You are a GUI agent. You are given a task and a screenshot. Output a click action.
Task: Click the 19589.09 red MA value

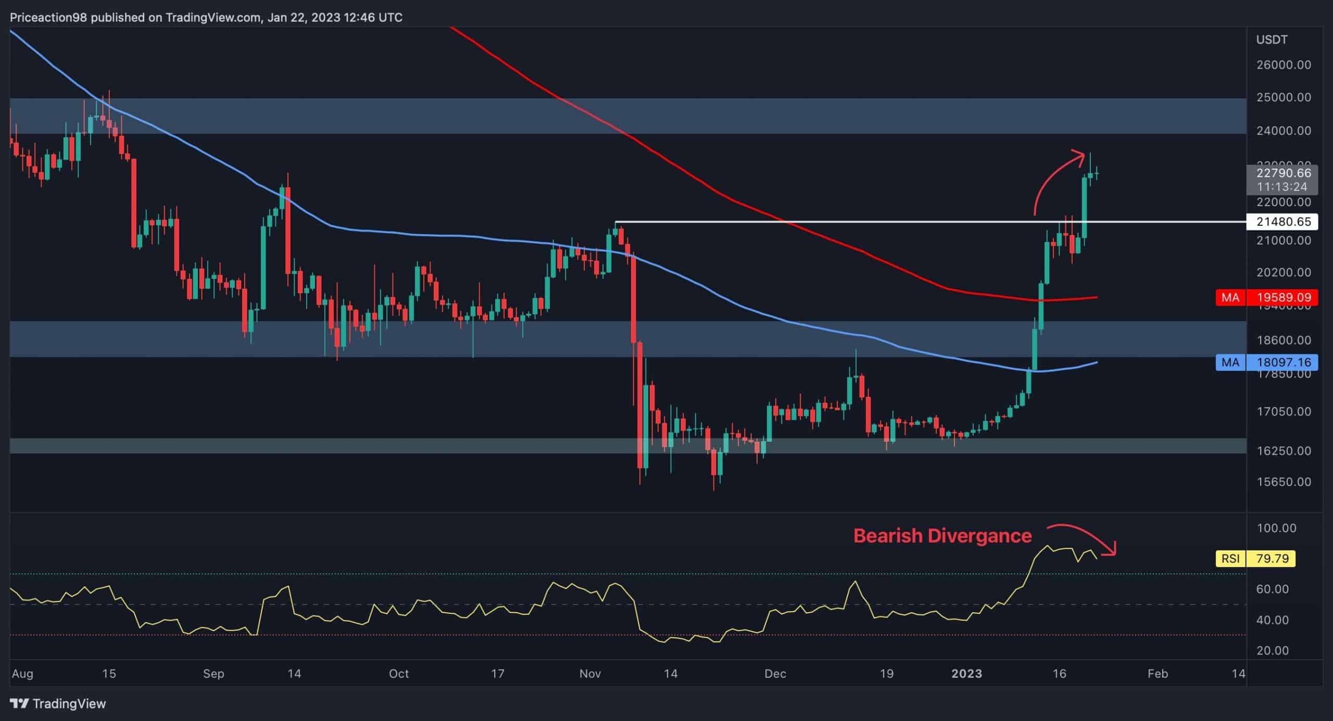(1283, 298)
